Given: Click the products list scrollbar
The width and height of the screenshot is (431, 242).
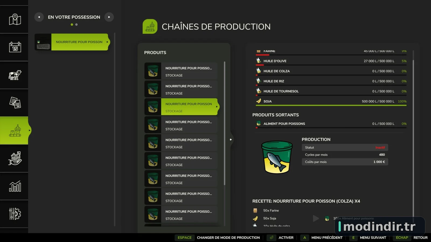Looking at the screenshot, I should [224, 123].
